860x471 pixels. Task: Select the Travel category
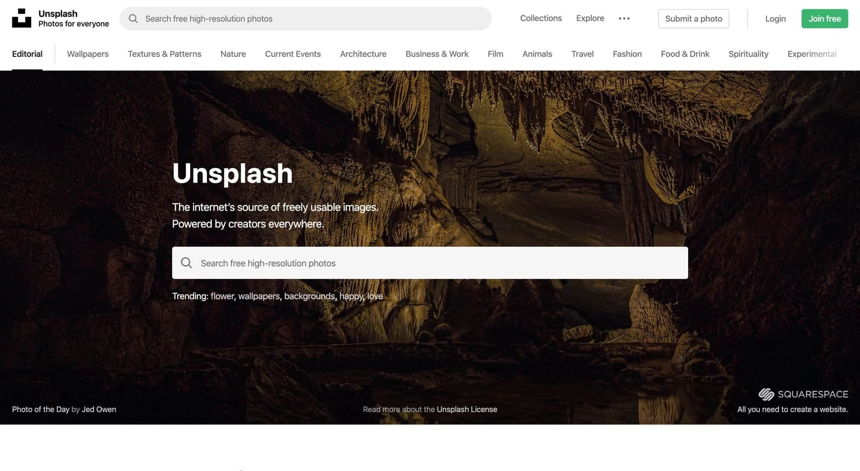click(x=582, y=54)
